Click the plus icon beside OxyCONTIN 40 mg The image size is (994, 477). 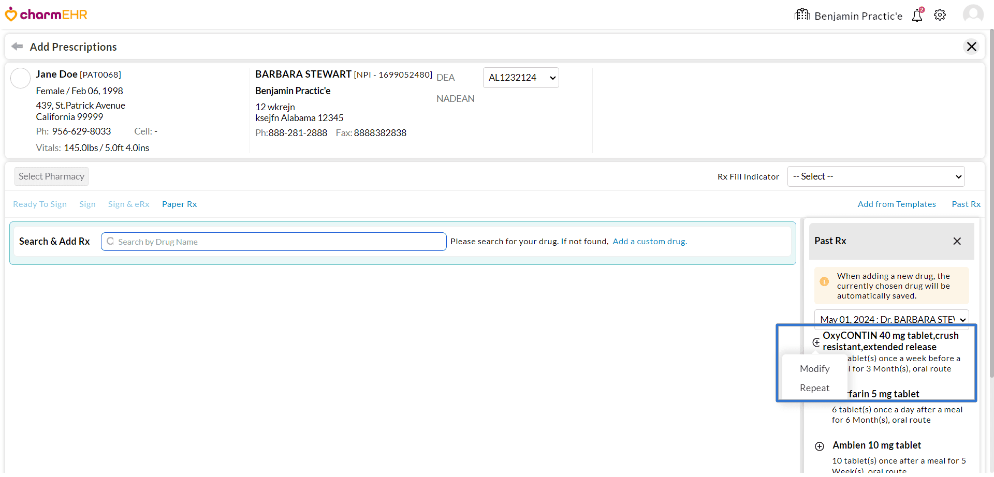tap(816, 342)
